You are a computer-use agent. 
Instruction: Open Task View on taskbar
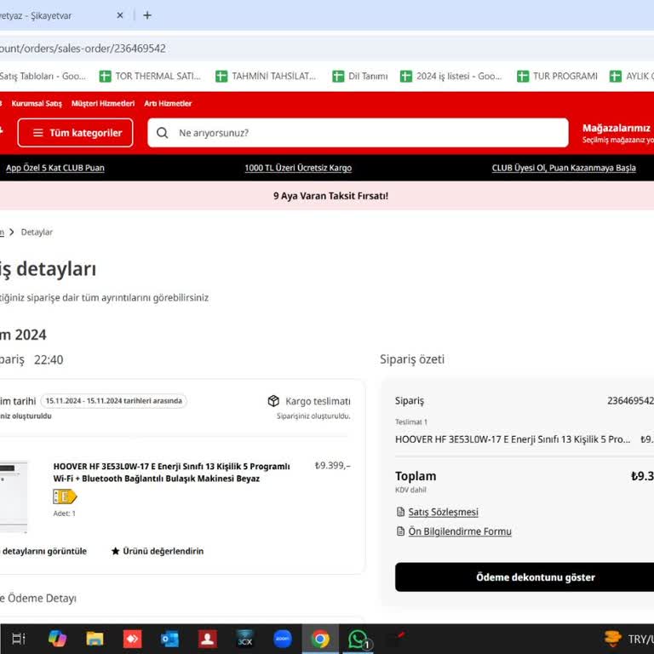point(19,639)
